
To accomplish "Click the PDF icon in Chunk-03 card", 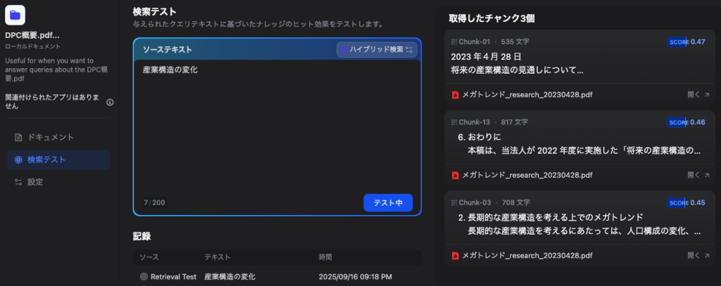I will (456, 255).
